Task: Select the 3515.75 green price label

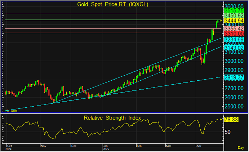Action: click(234, 11)
